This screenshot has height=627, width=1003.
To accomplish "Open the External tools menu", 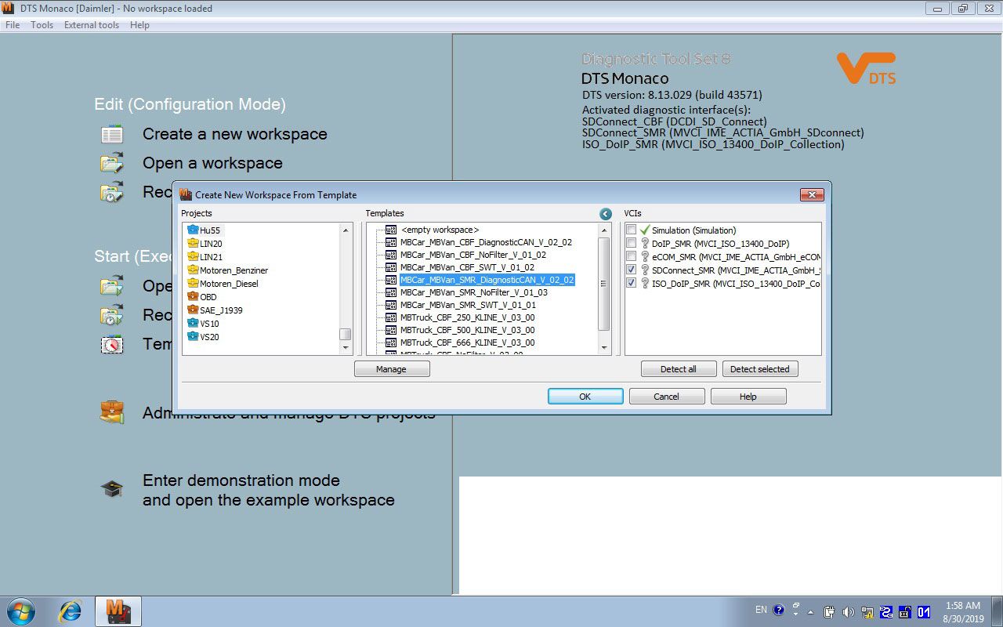I will pyautogui.click(x=92, y=25).
